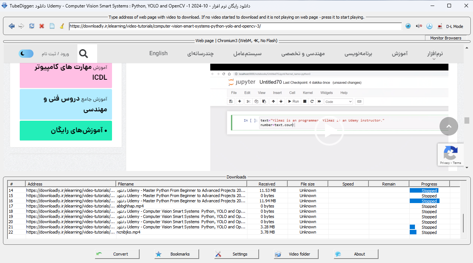Open the scheduler clock icon

pyautogui.click(x=429, y=26)
